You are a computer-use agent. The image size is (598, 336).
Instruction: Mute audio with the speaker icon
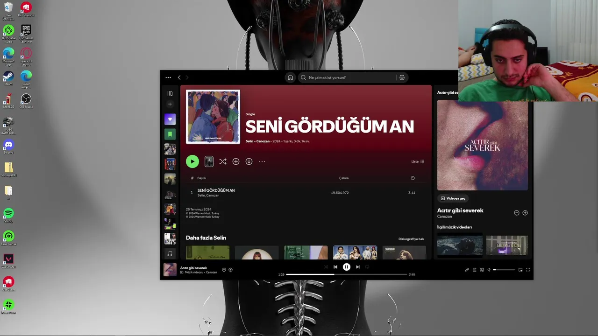(489, 270)
